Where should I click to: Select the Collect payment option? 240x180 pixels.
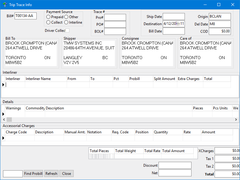point(48,22)
